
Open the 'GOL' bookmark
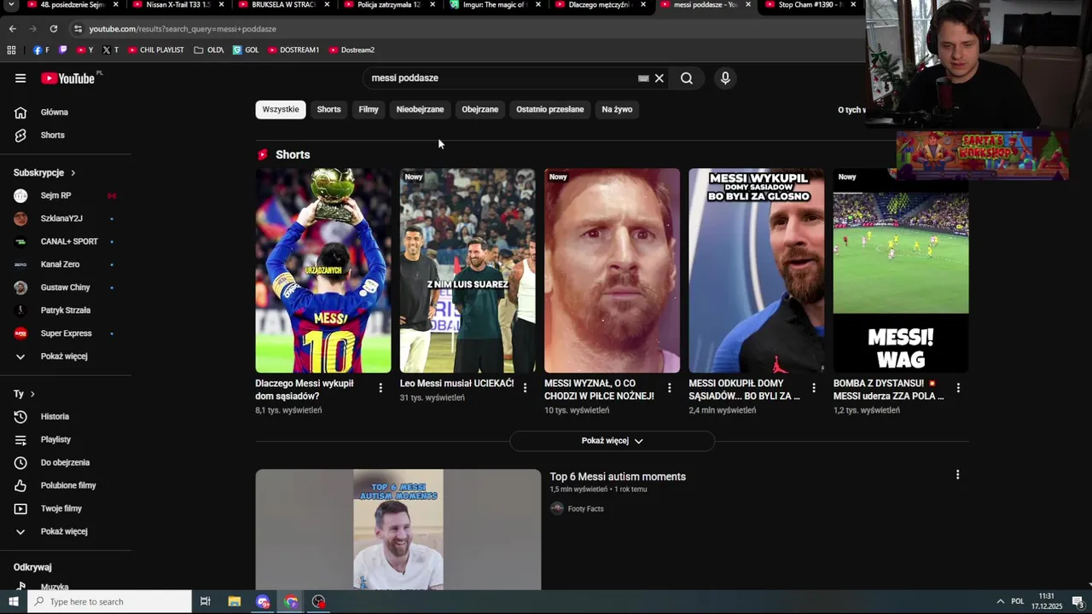click(x=246, y=50)
